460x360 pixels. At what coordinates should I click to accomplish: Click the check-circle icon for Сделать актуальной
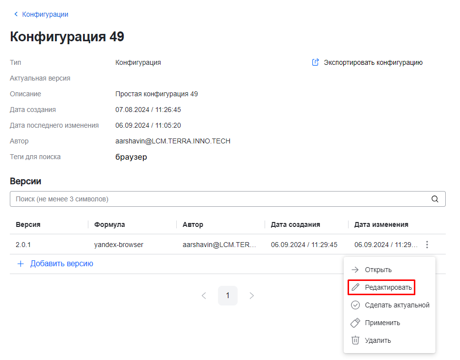355,305
